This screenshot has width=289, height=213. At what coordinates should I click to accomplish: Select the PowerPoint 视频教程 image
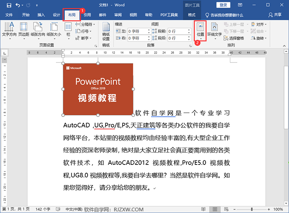[98, 89]
